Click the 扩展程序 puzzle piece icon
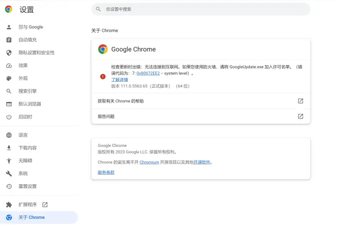This screenshot has width=338, height=225. tap(9, 205)
